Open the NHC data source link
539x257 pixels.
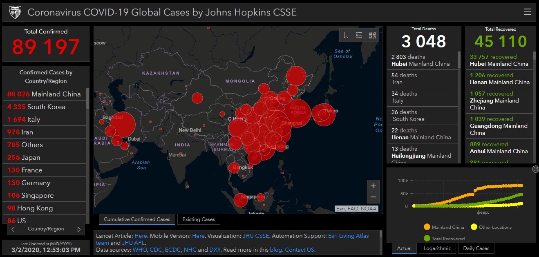(x=190, y=250)
